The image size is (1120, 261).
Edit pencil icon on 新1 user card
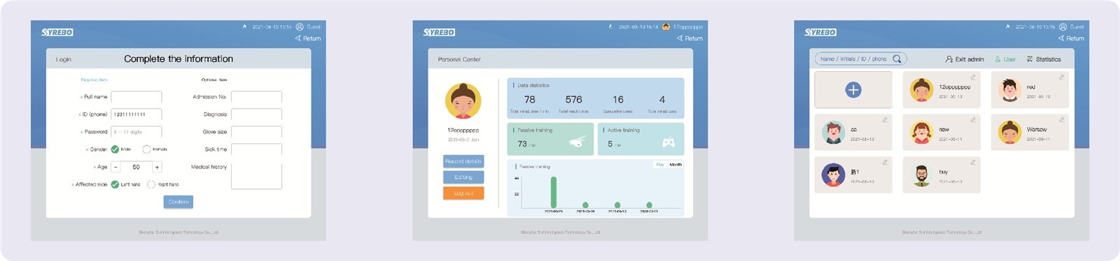[x=885, y=163]
